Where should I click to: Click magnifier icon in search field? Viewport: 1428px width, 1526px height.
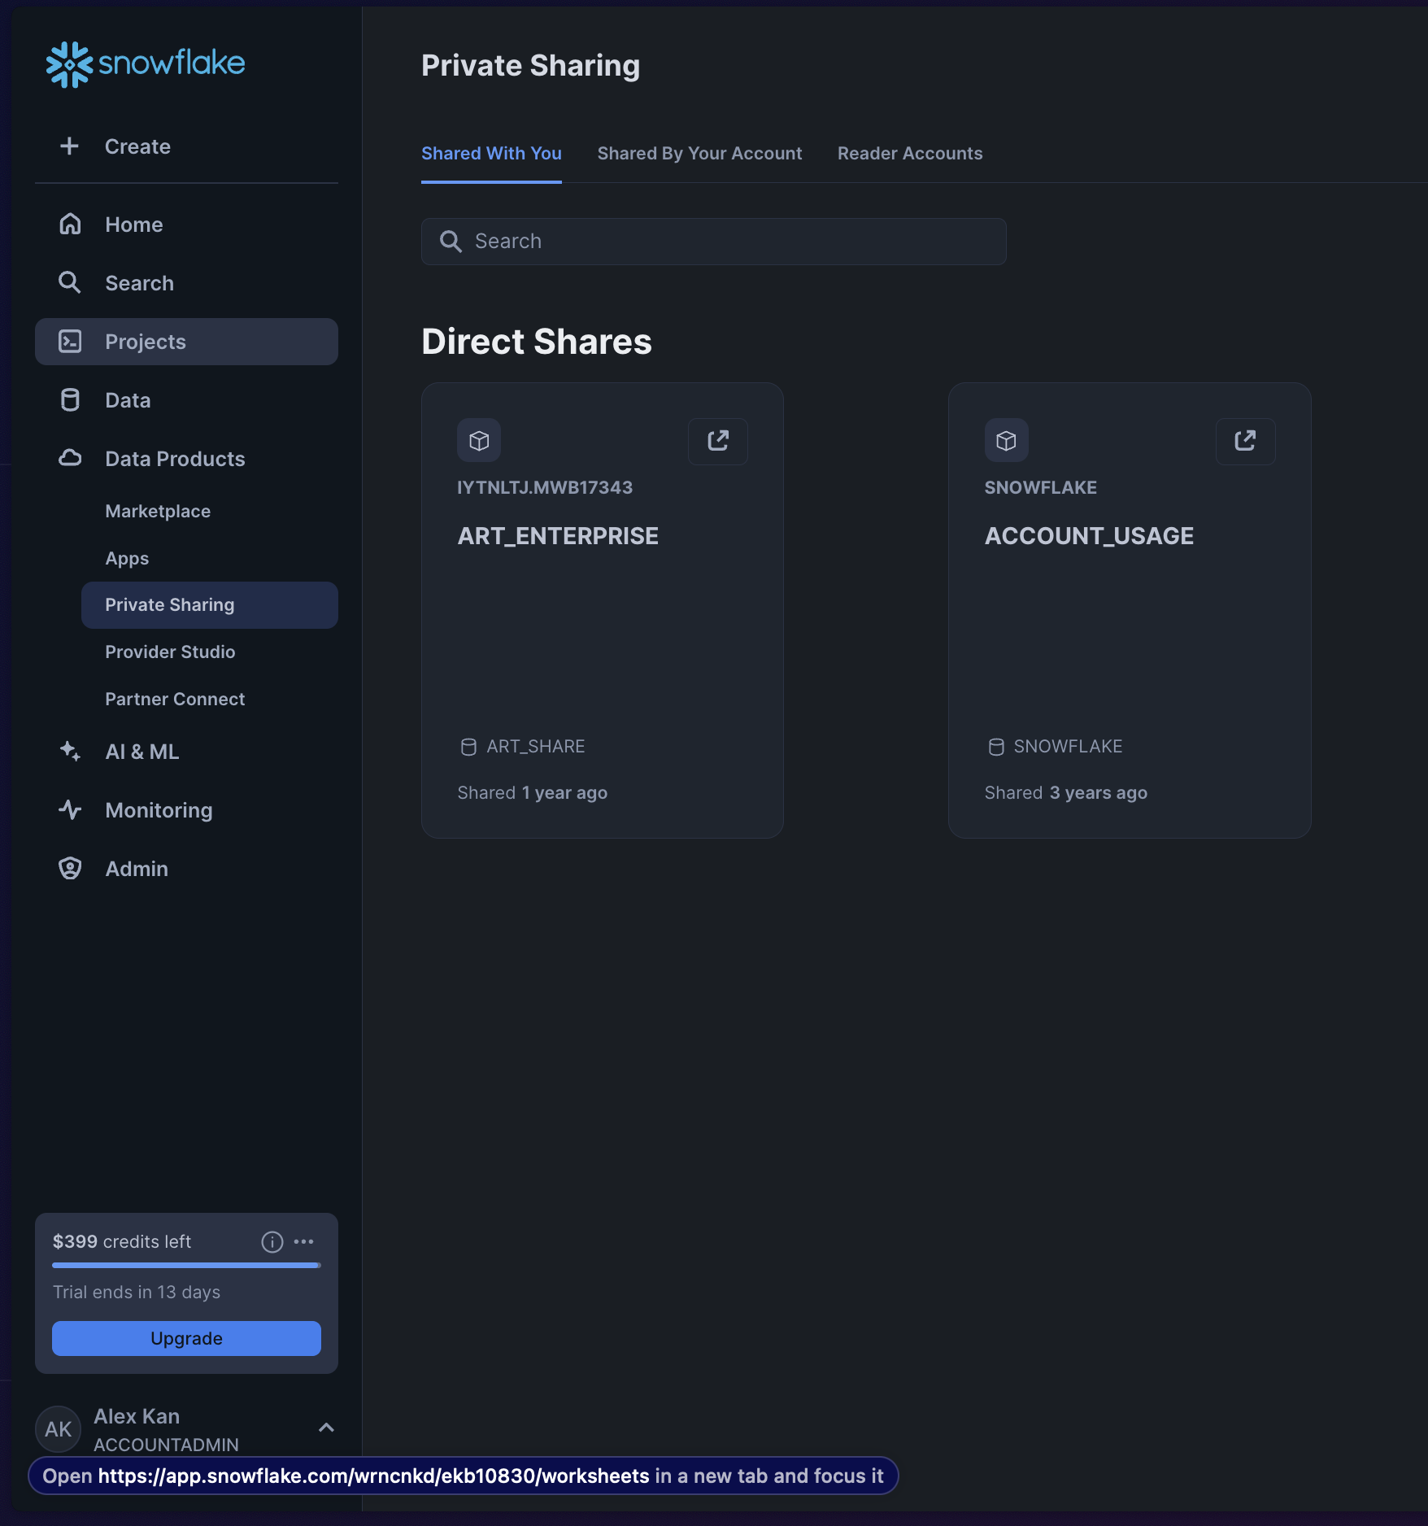point(451,242)
